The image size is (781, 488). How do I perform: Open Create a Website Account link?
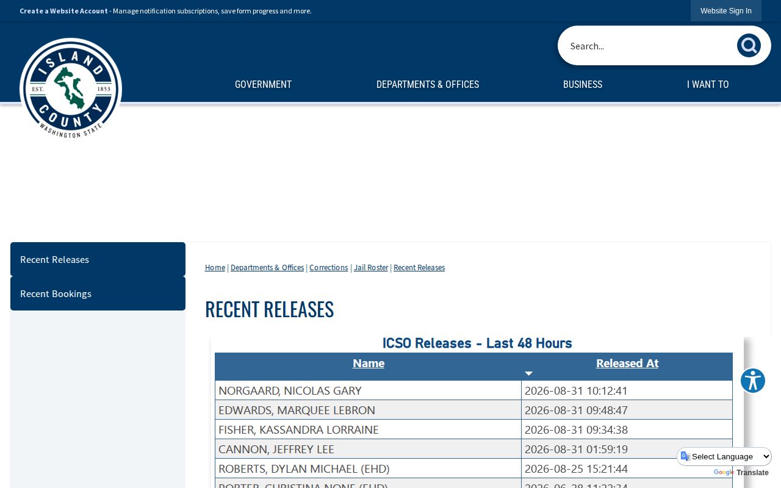click(x=63, y=11)
